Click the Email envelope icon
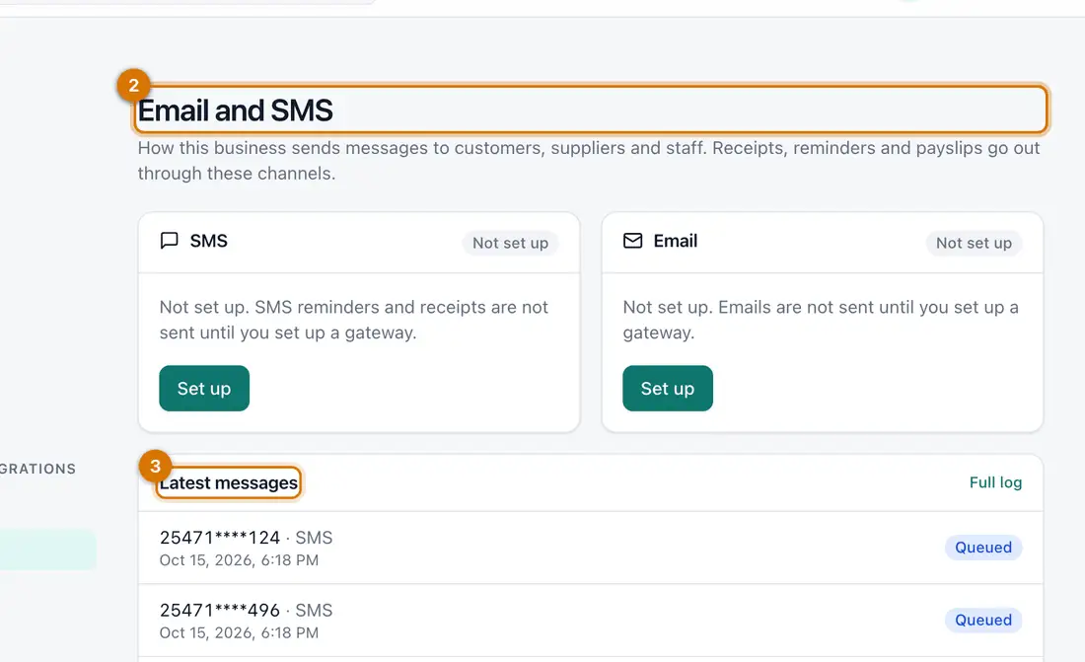1085x662 pixels. (x=632, y=241)
